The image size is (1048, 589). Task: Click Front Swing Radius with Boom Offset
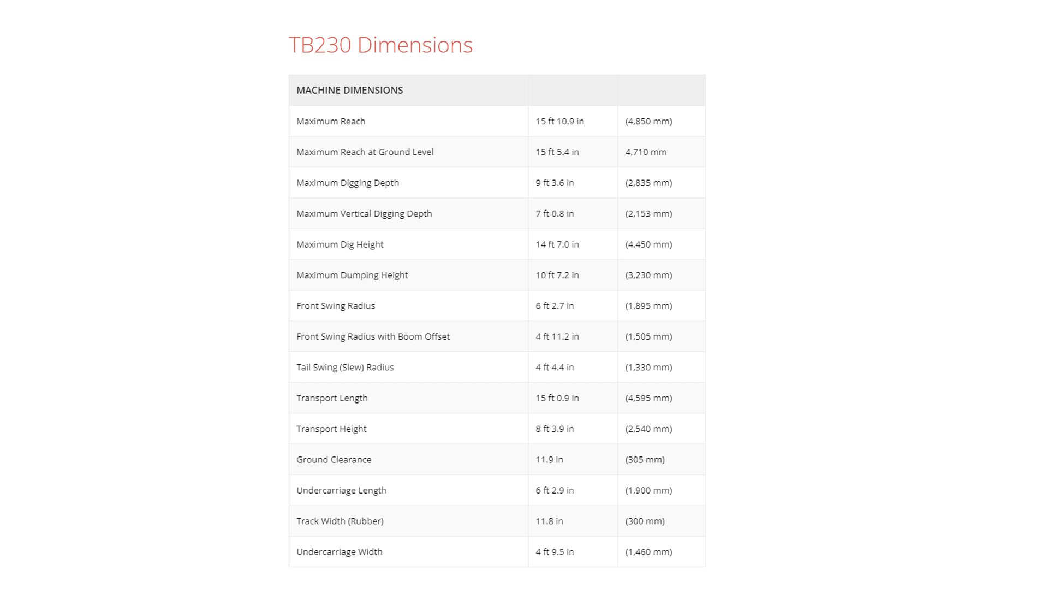(x=373, y=337)
